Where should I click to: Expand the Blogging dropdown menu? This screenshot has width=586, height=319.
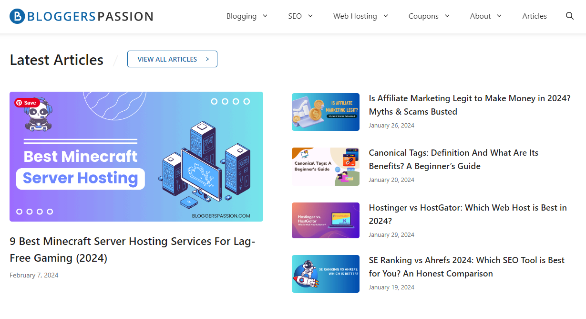tap(247, 16)
